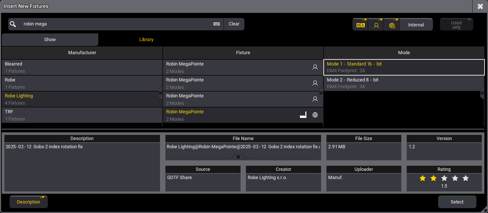Toggle the Description panel button

point(29,202)
